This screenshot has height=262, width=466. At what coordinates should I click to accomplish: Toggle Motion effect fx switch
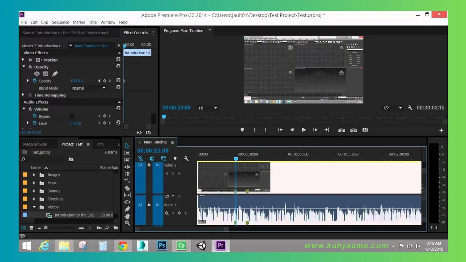[31, 60]
